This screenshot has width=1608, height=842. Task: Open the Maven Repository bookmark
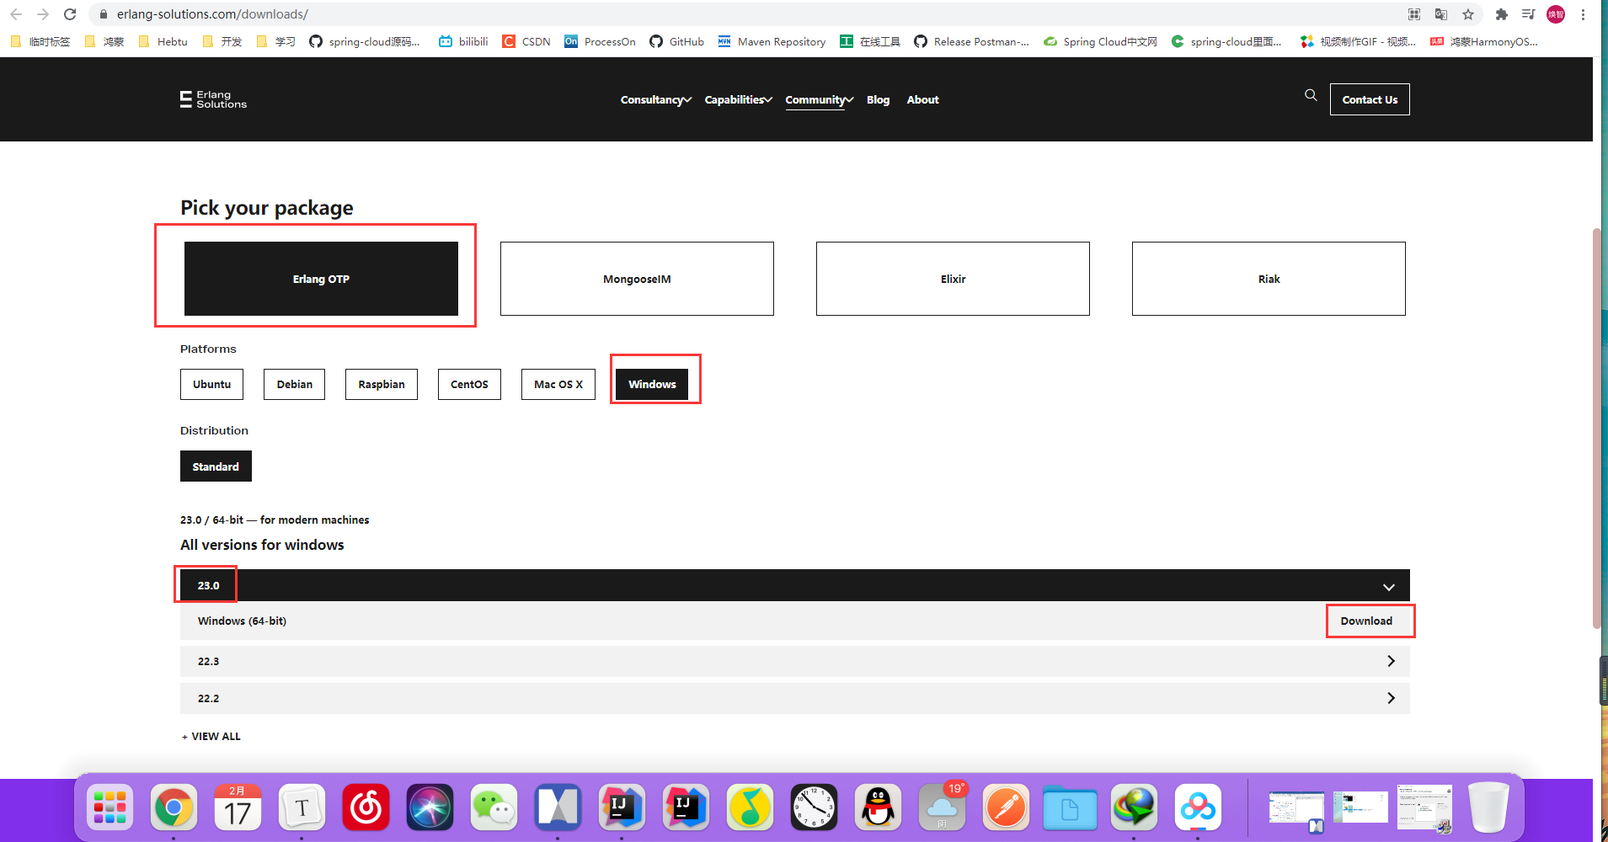click(x=772, y=41)
